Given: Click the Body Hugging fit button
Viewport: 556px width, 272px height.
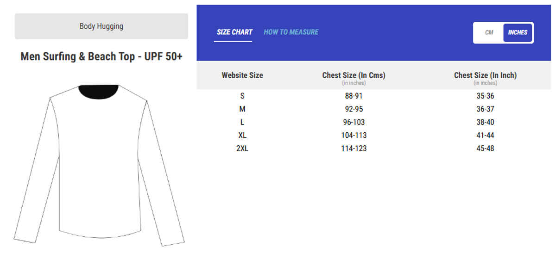Looking at the screenshot, I should click(101, 26).
